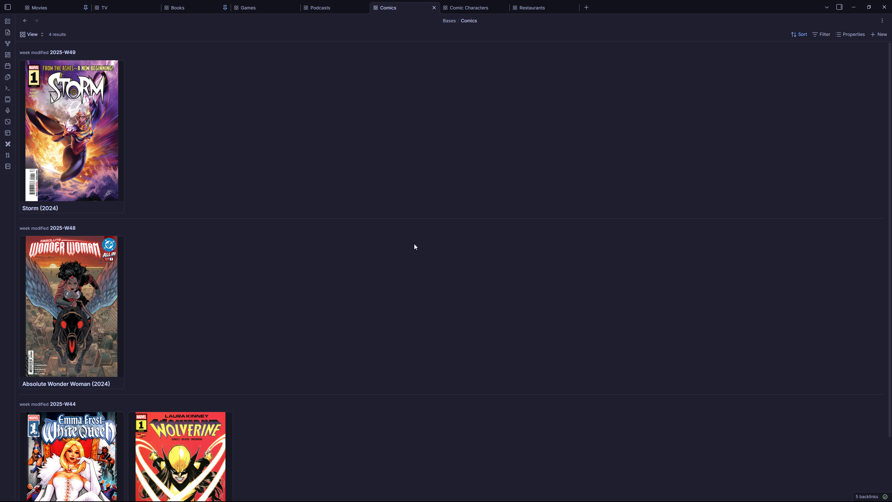Open the Absolute Wonder Woman cover card
This screenshot has width=892, height=502.
pyautogui.click(x=71, y=306)
